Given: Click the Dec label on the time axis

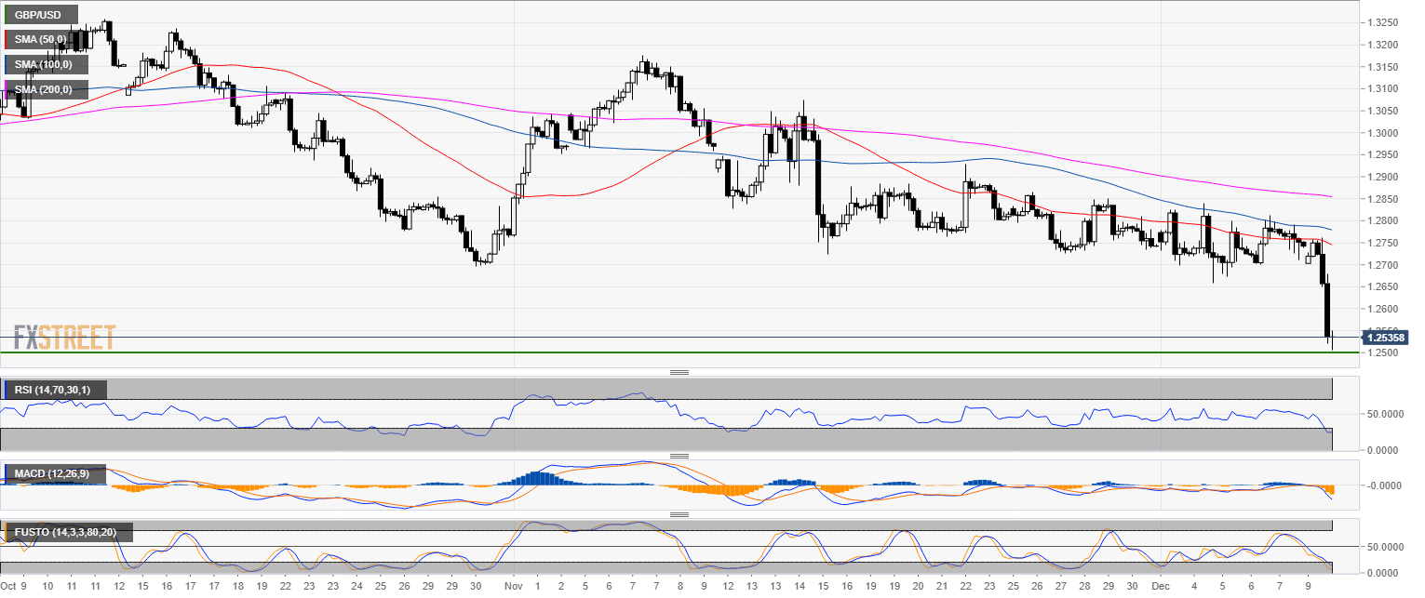Looking at the screenshot, I should click(x=1158, y=587).
